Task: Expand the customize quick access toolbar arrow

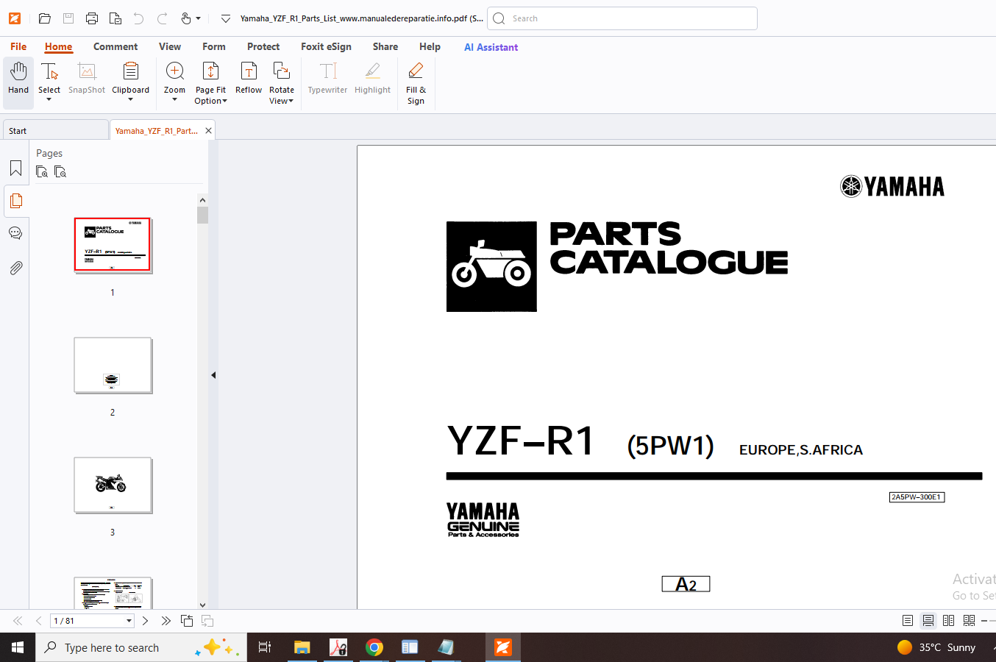Action: click(x=226, y=18)
